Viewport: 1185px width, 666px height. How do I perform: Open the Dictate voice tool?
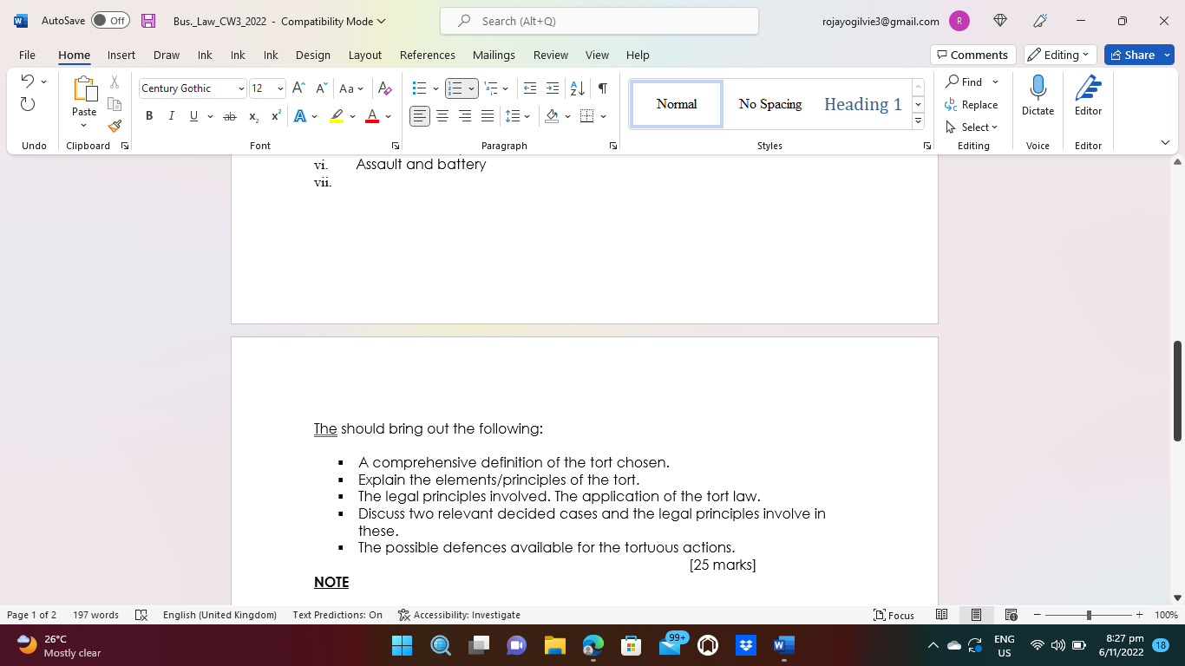click(1038, 95)
